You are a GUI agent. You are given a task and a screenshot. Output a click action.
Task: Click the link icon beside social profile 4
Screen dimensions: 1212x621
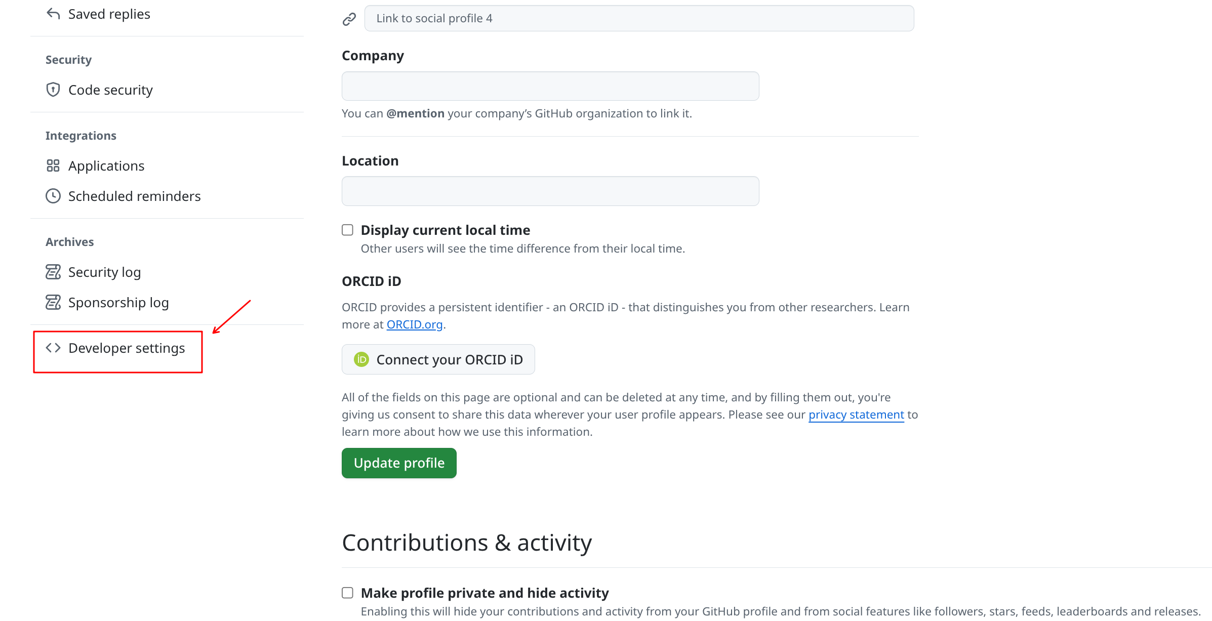coord(349,19)
